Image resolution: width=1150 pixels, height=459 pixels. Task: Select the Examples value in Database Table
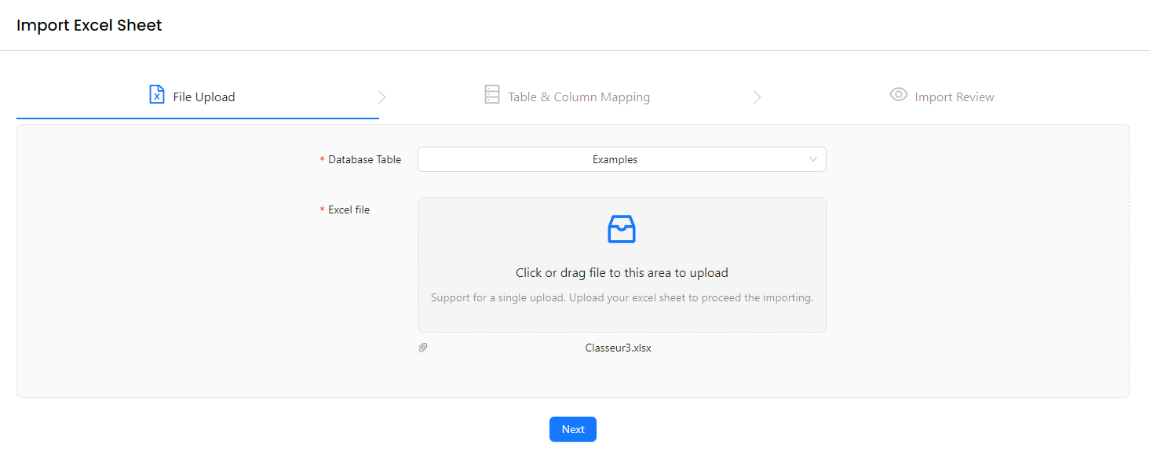[x=615, y=159]
